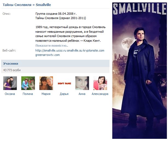168x141 pixels.
Task: Visit the greenarrowtv.com website link
Action: point(48,55)
